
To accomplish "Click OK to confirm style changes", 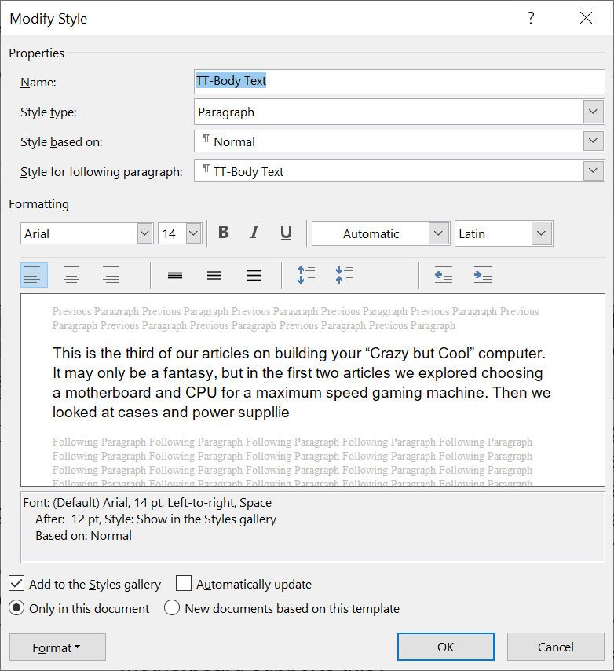I will coord(445,647).
